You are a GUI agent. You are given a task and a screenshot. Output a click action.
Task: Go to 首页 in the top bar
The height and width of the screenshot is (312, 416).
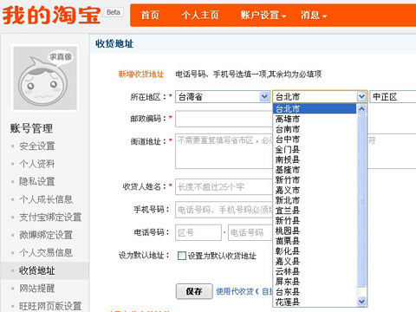tap(150, 15)
